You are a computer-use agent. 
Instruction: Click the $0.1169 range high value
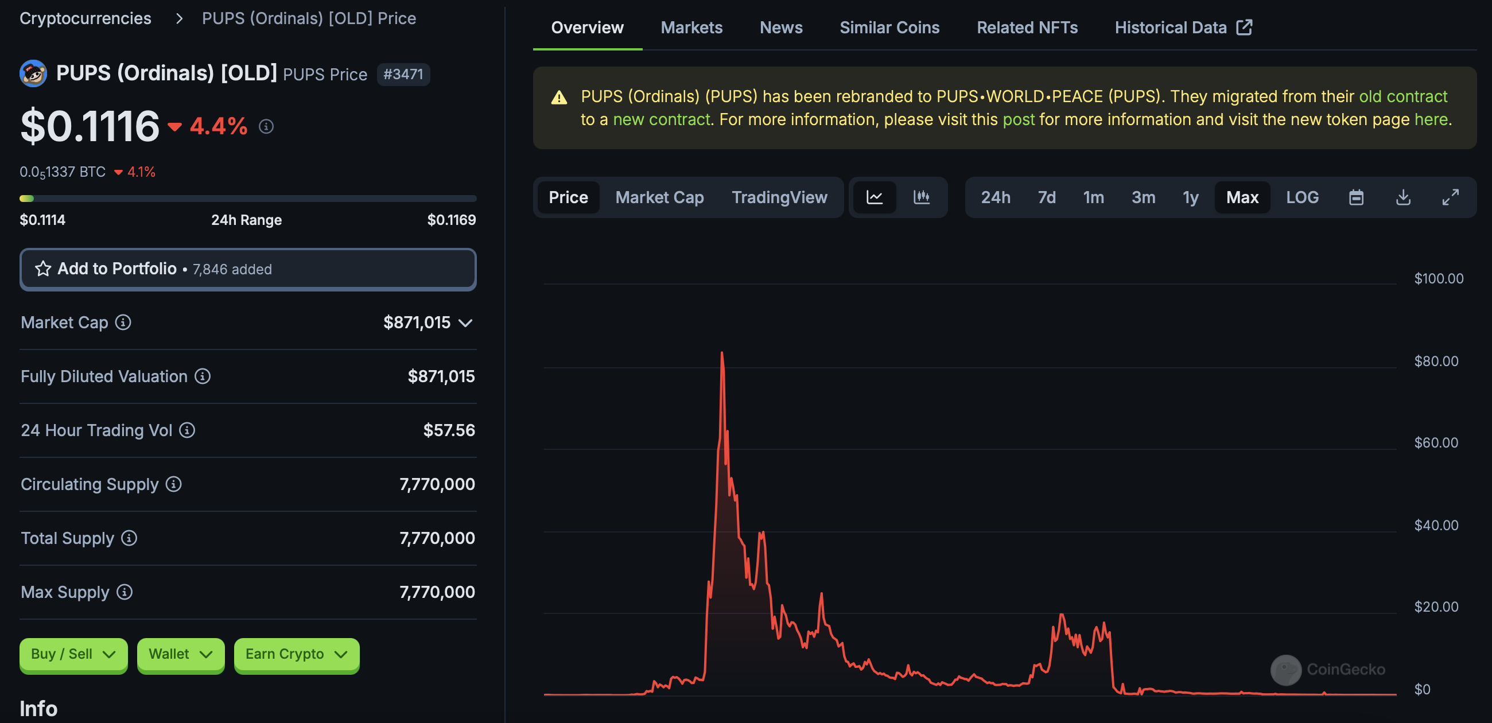pos(451,220)
